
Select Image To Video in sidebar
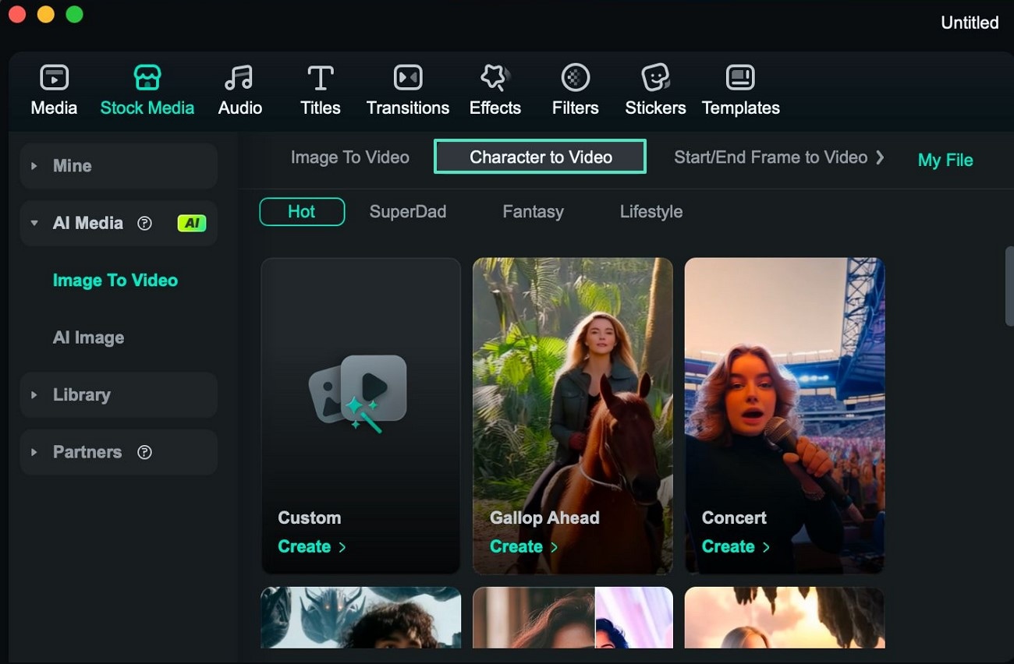(x=115, y=281)
